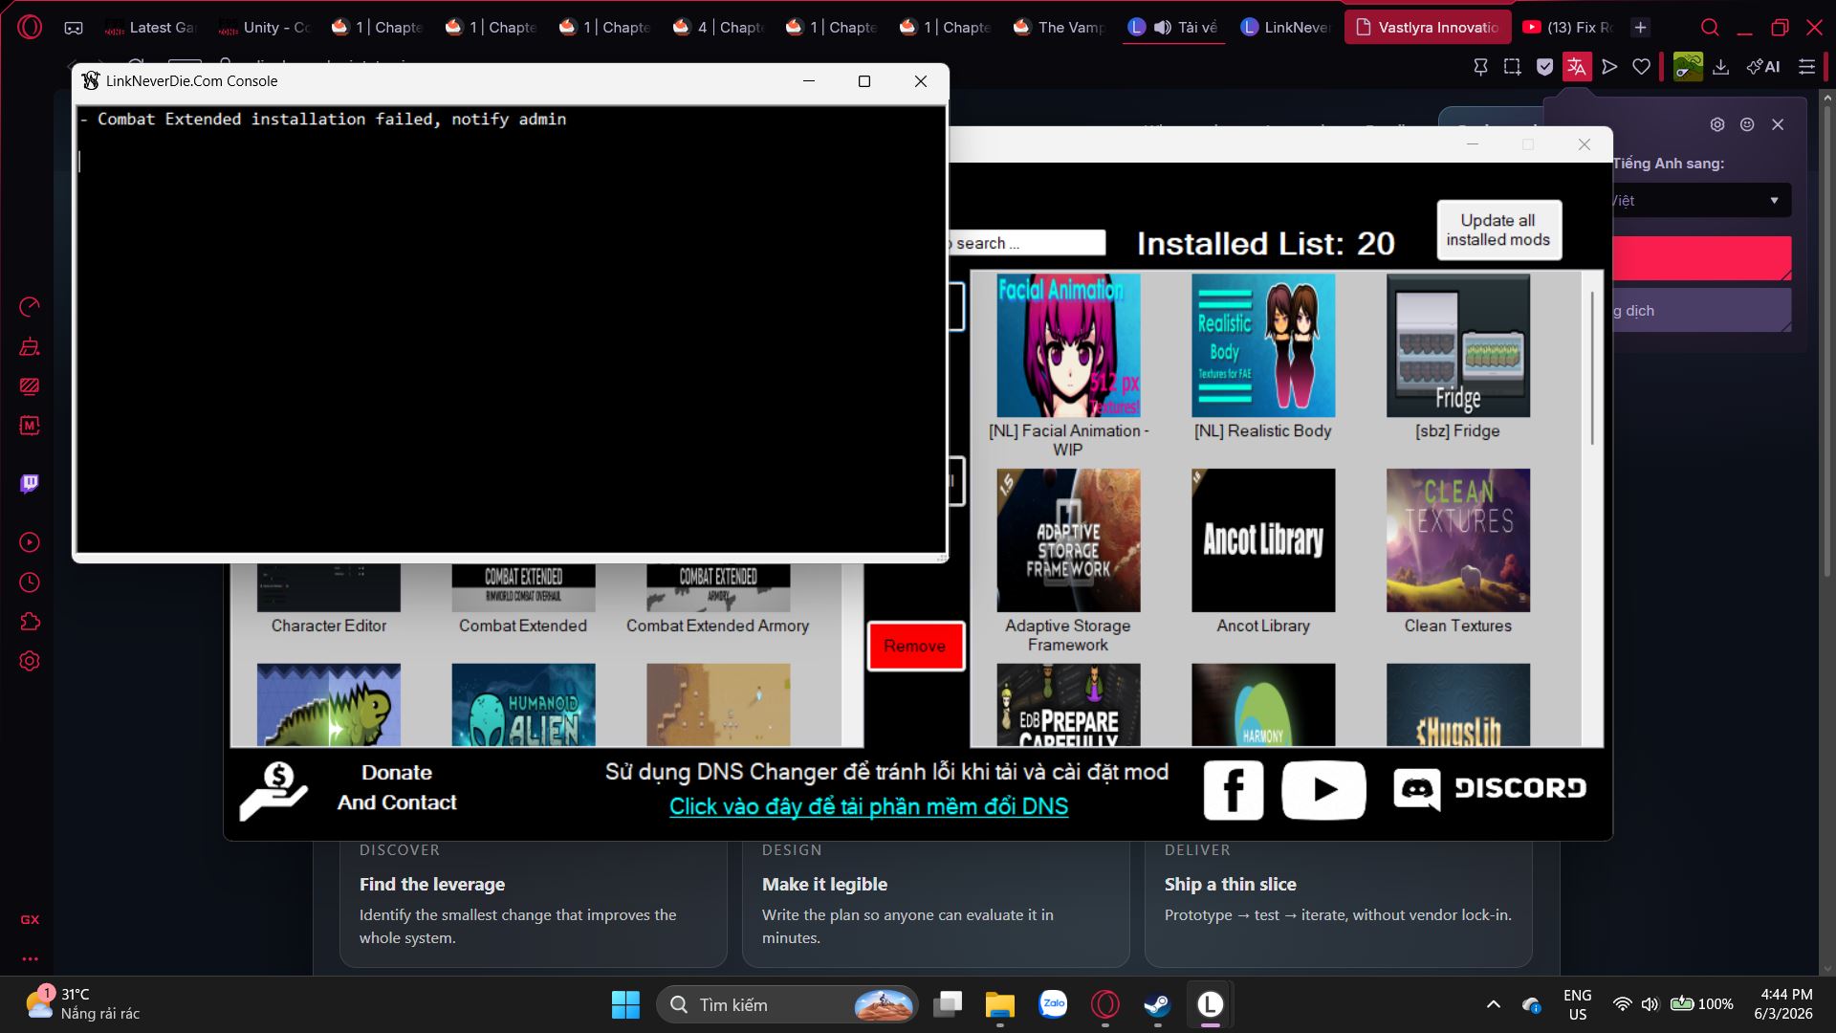Open the Player icon in sidebar
The width and height of the screenshot is (1836, 1033).
tap(30, 542)
